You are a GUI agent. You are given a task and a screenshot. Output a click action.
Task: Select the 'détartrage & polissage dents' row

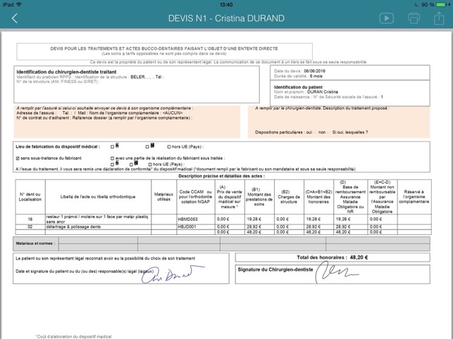pos(223,226)
